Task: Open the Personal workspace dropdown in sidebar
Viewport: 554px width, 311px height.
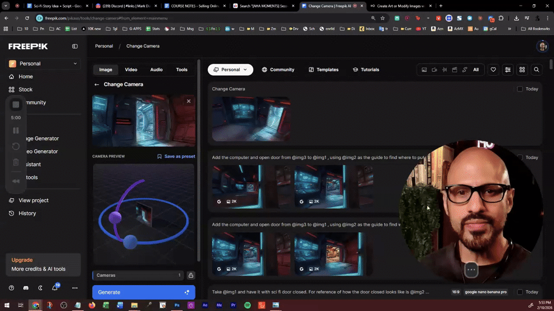Action: (x=42, y=64)
